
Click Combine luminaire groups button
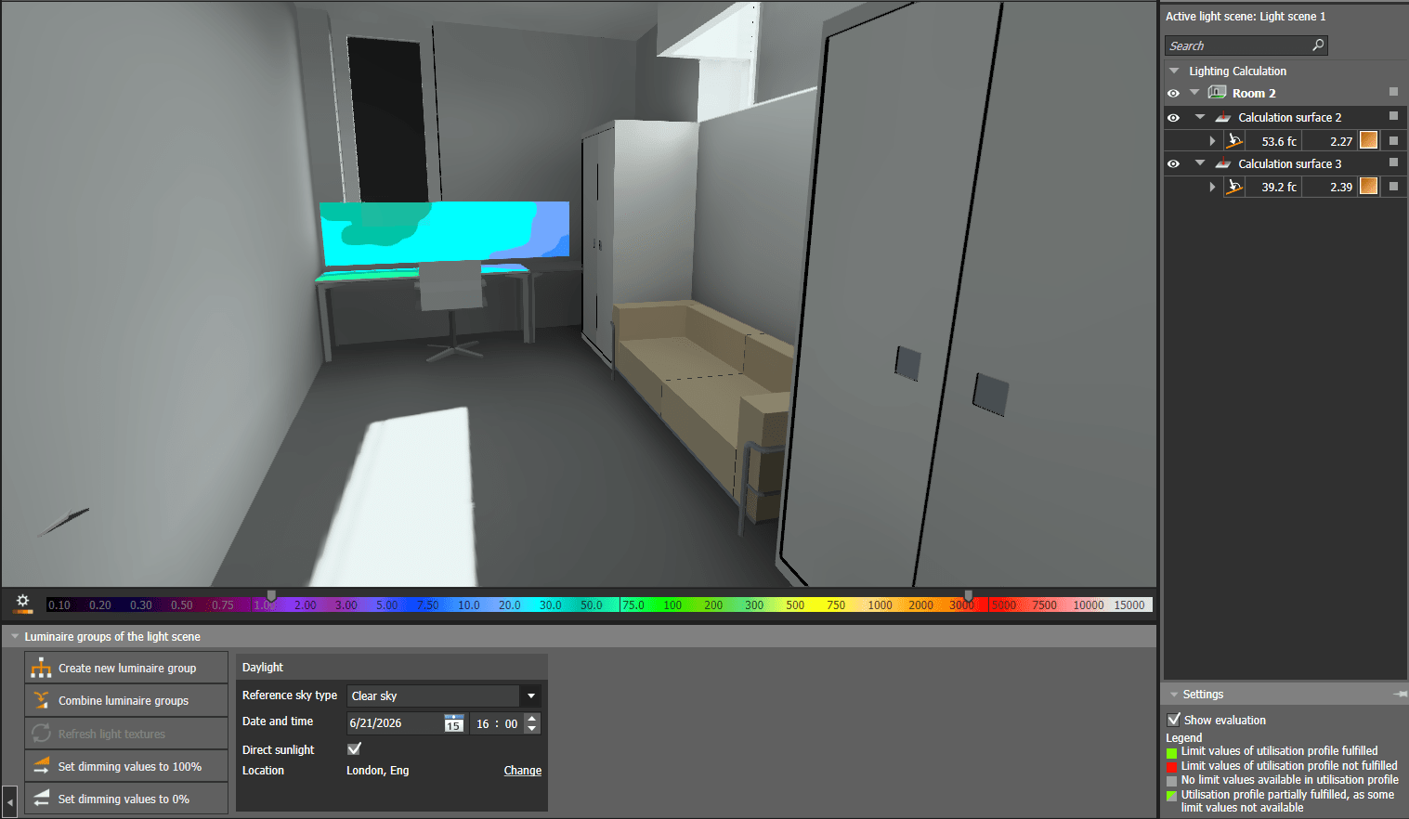(x=126, y=700)
